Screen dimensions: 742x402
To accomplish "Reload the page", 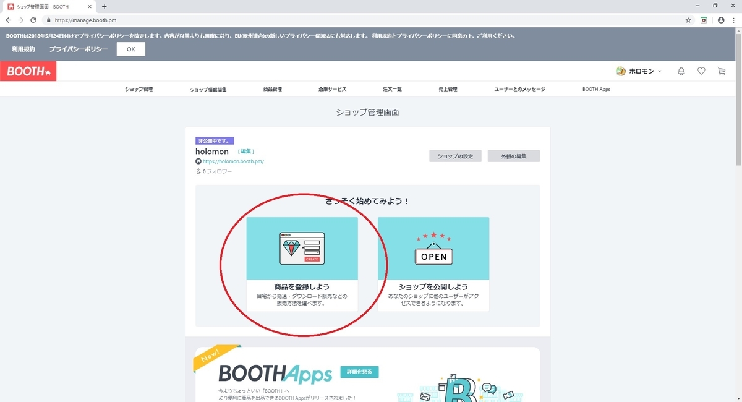I will [x=33, y=20].
